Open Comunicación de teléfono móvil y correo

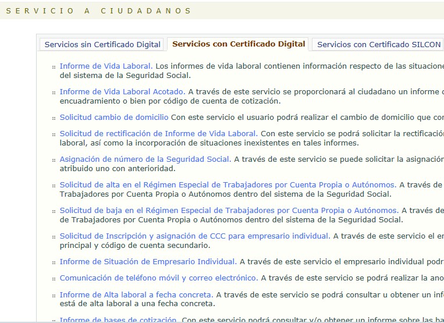pos(158,278)
